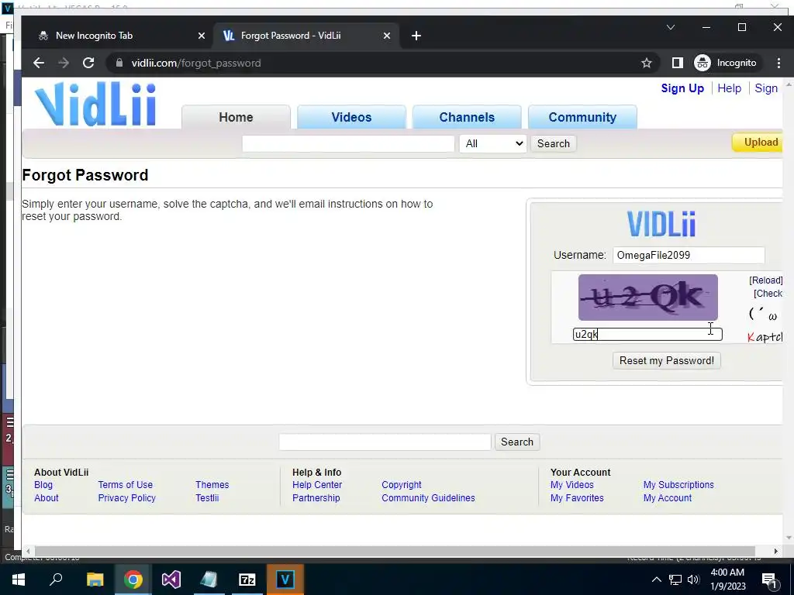This screenshot has width=794, height=595.
Task: Focus the bottom search text field
Action: (x=385, y=442)
